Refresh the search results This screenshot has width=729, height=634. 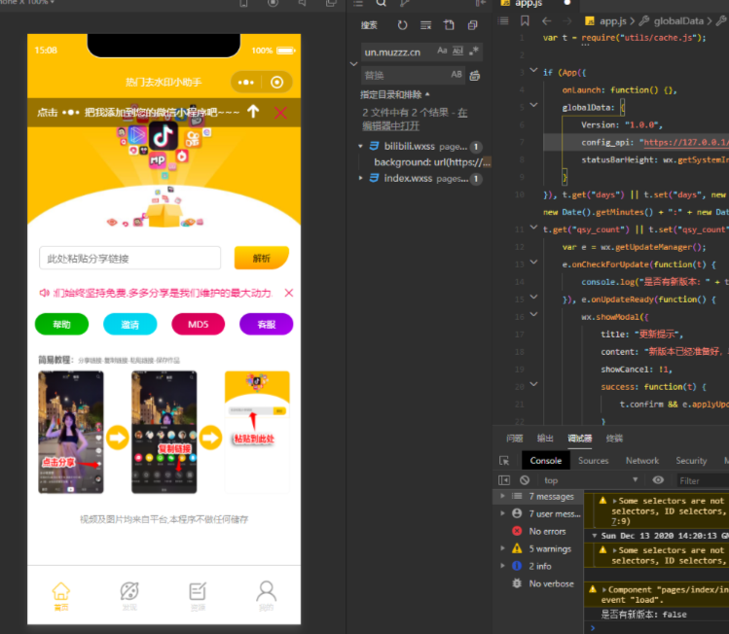[402, 25]
